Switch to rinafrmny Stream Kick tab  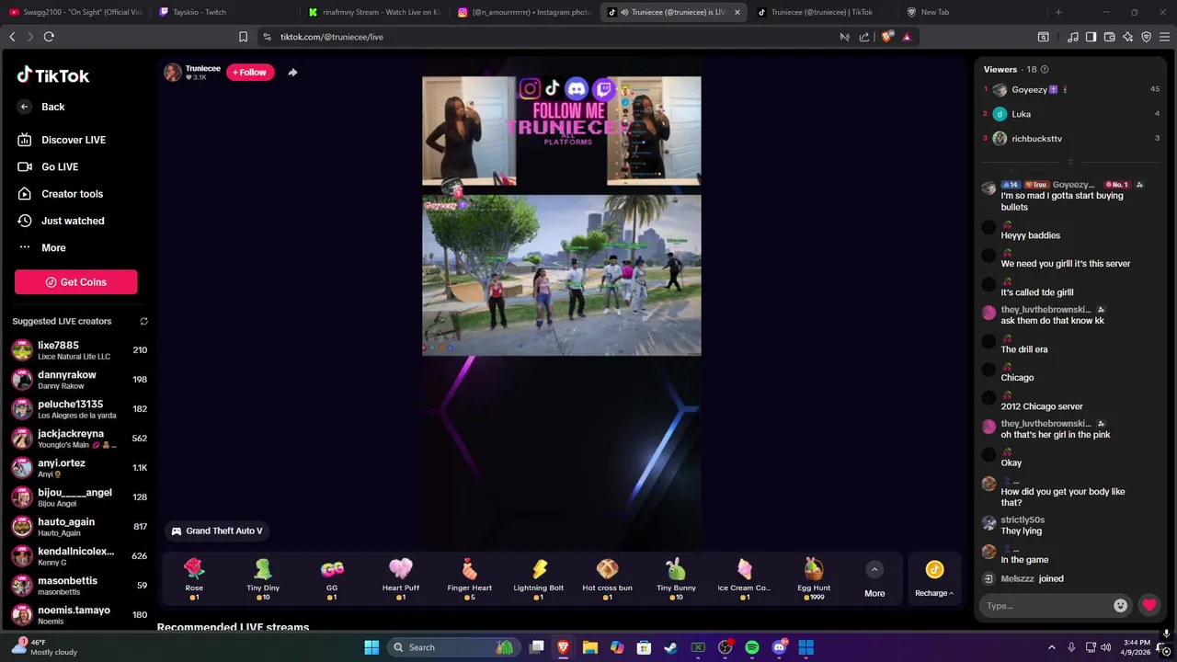[x=375, y=12]
